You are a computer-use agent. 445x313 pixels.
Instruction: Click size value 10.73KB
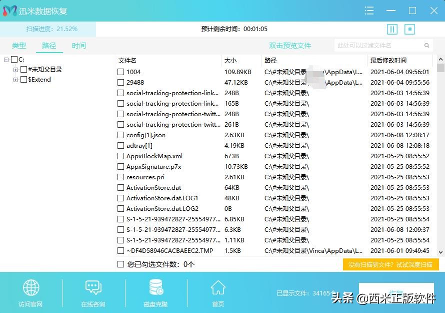pos(236,167)
